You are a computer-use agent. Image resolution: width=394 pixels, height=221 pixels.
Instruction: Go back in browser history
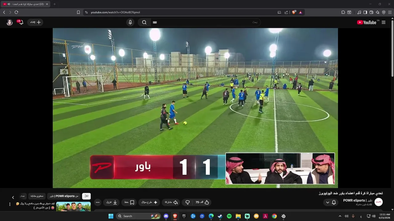point(4,12)
